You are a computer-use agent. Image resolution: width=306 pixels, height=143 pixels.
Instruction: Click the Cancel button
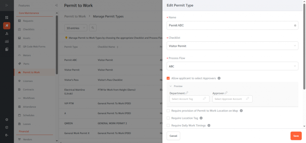(173, 136)
